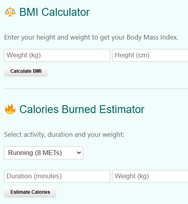Select the Weight (kg) field beside Duration
The height and width of the screenshot is (204, 188).
coord(150,176)
